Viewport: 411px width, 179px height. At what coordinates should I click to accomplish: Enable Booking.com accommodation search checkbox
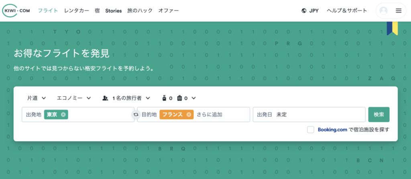coord(311,130)
